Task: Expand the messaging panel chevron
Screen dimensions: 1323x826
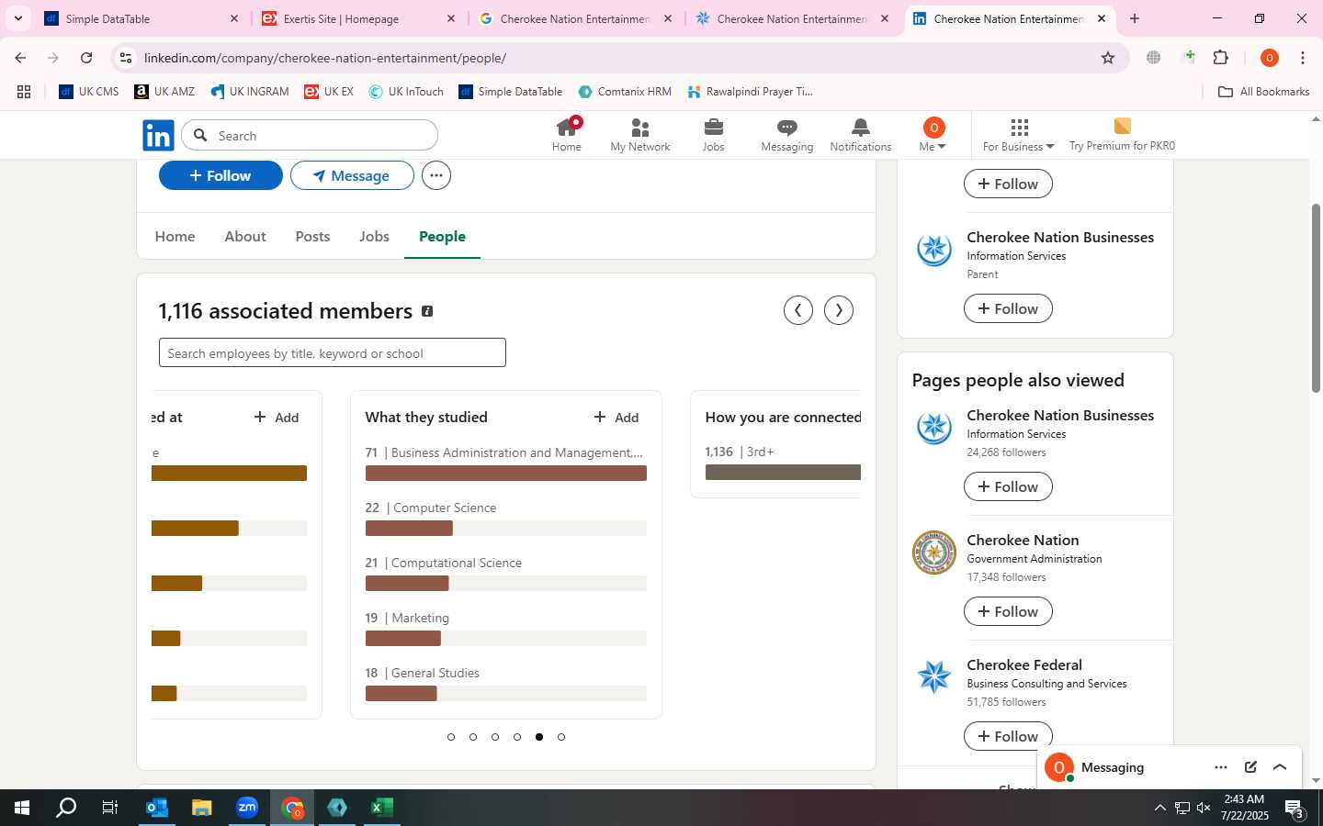Action: [1280, 767]
